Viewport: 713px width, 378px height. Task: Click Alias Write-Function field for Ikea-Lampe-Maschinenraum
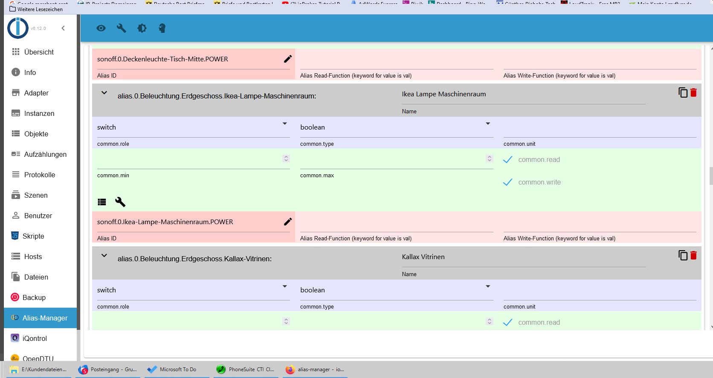600,222
